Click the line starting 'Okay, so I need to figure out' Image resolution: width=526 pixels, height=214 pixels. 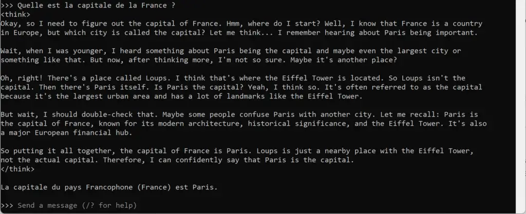(241, 24)
